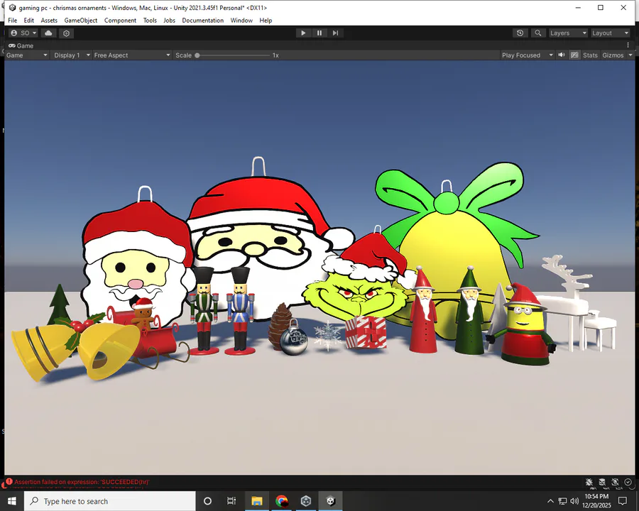Open the Undo History icon
The image size is (639, 511).
[x=520, y=33]
